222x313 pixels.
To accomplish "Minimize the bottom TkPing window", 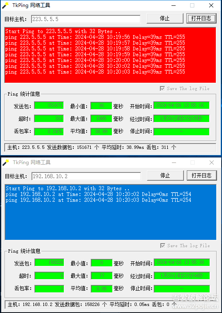I will point(174,162).
